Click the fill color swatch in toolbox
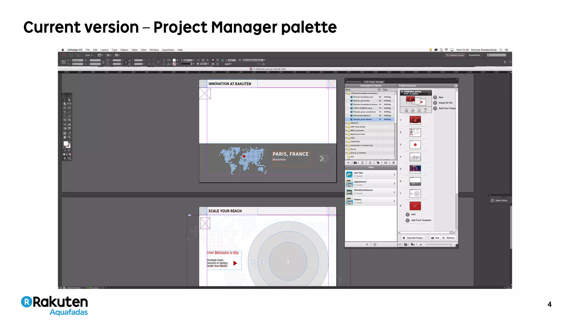569x320 pixels. tap(66, 144)
